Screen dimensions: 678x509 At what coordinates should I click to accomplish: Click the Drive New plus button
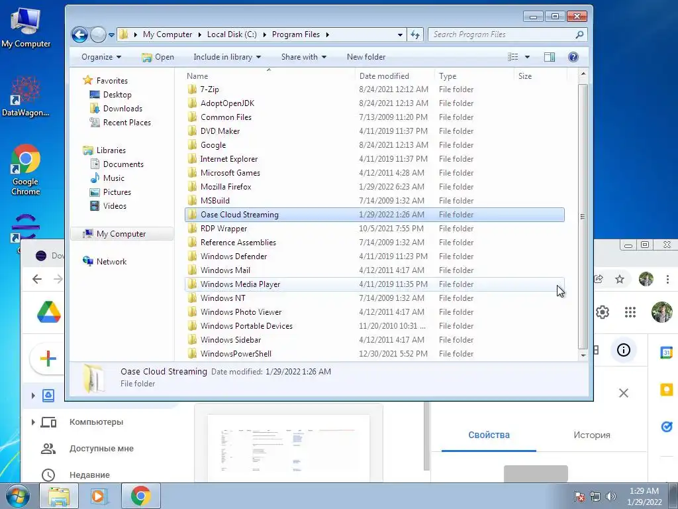48,359
